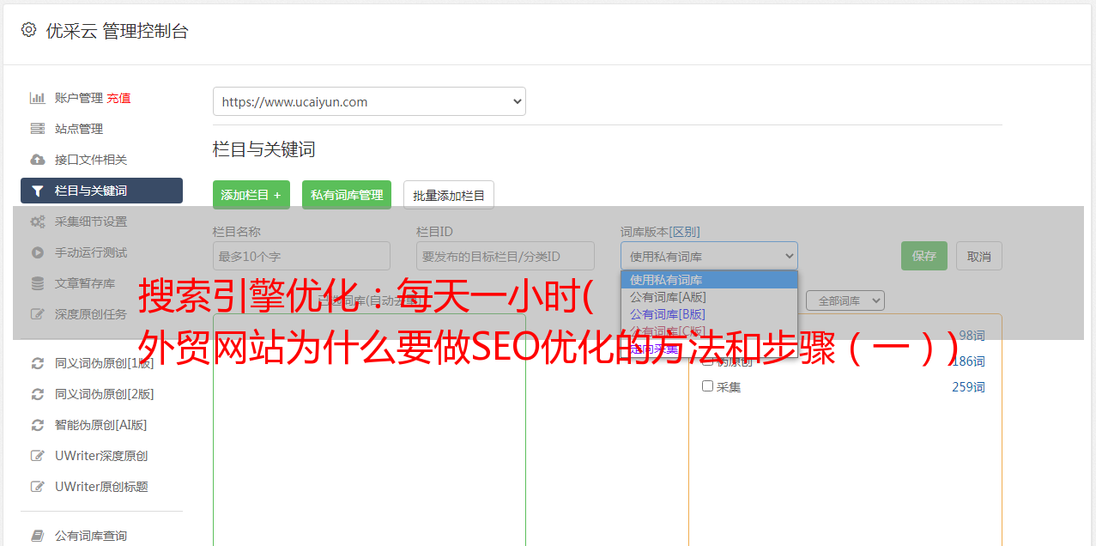The image size is (1096, 546).
Task: Open 账户管理 in the sidebar
Action: (78, 98)
